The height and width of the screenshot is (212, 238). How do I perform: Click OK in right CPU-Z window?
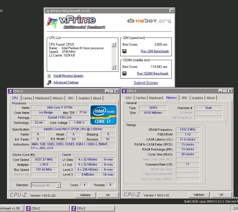tap(221, 195)
